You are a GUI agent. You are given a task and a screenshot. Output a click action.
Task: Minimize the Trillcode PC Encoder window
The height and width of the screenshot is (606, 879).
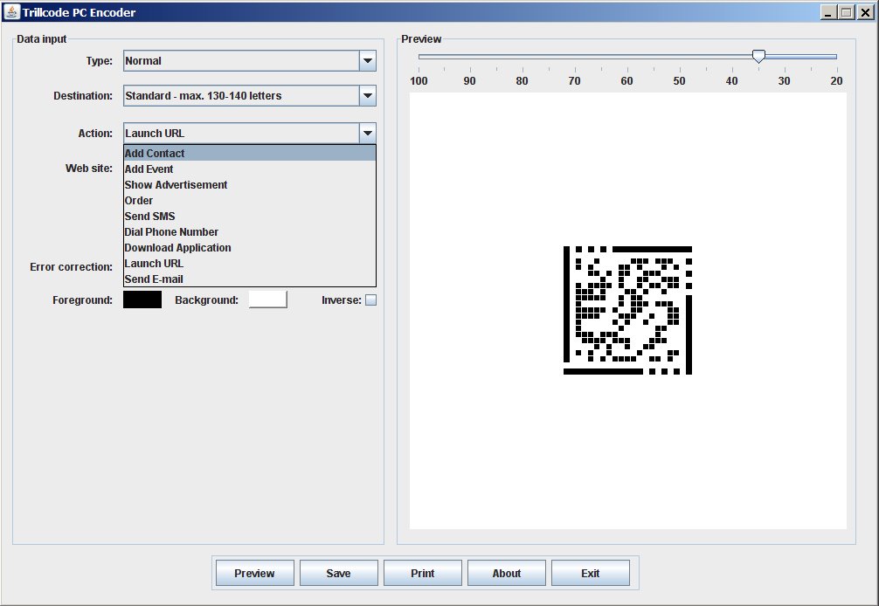click(x=828, y=11)
